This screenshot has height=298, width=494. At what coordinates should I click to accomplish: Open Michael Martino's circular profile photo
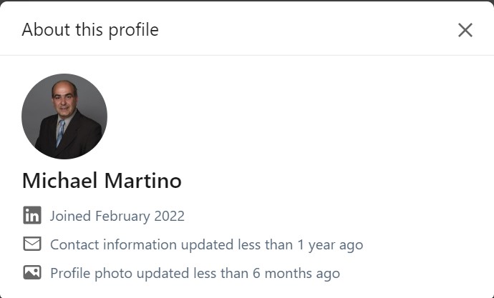[x=64, y=116]
